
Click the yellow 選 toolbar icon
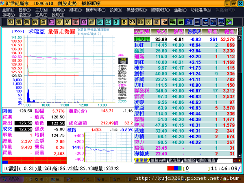coord(43,22)
